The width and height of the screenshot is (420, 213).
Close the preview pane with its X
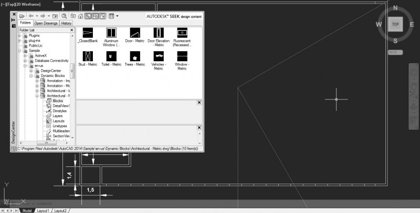click(x=199, y=103)
